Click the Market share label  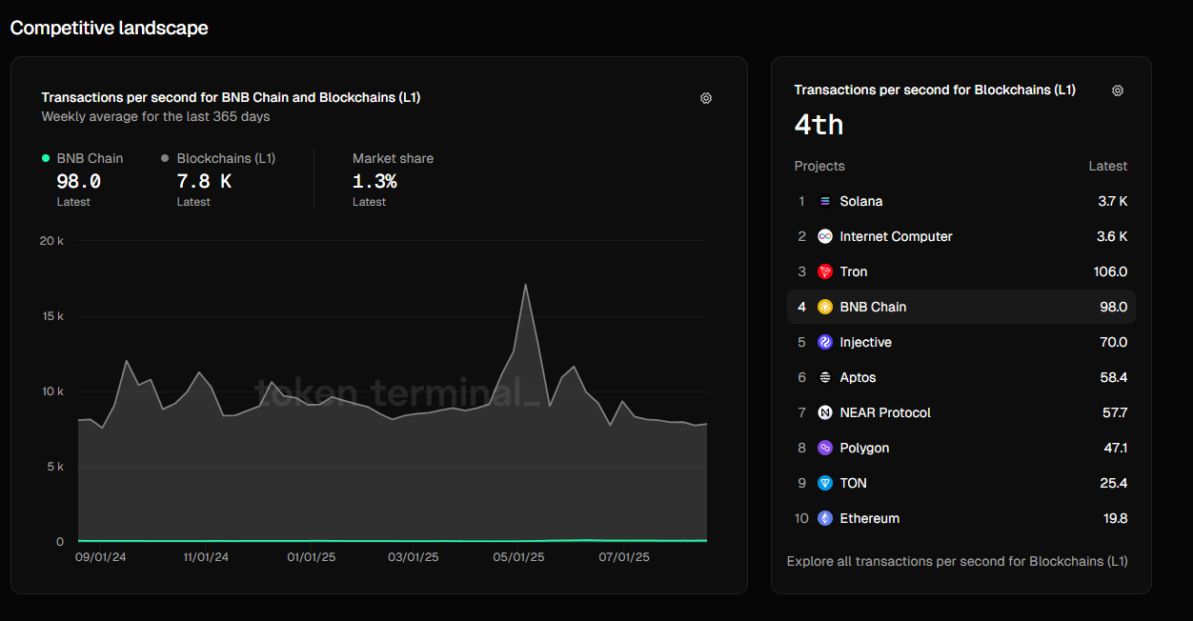tap(394, 158)
